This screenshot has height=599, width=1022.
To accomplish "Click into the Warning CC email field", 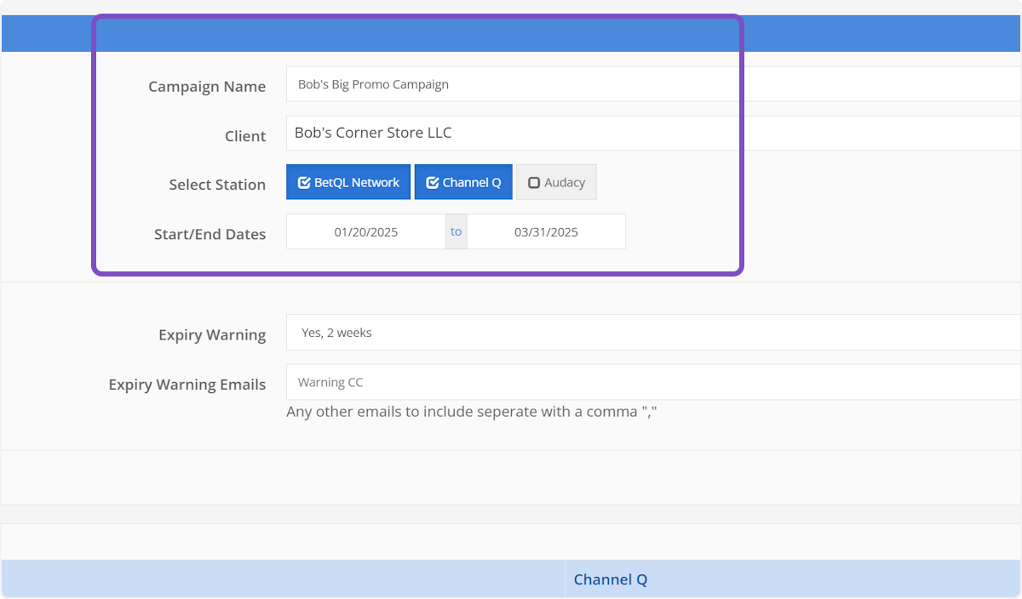I will [x=652, y=382].
